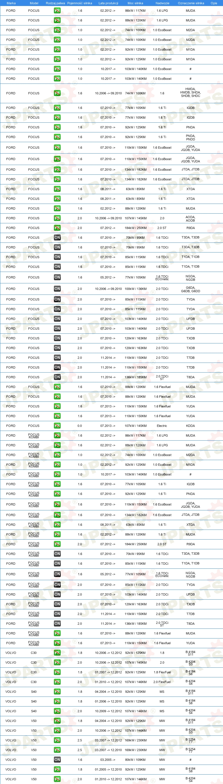Viewport: 223px width, 784px height.
Task: Click the '0.0' engine capacity cell
Action: click(x=80, y=426)
